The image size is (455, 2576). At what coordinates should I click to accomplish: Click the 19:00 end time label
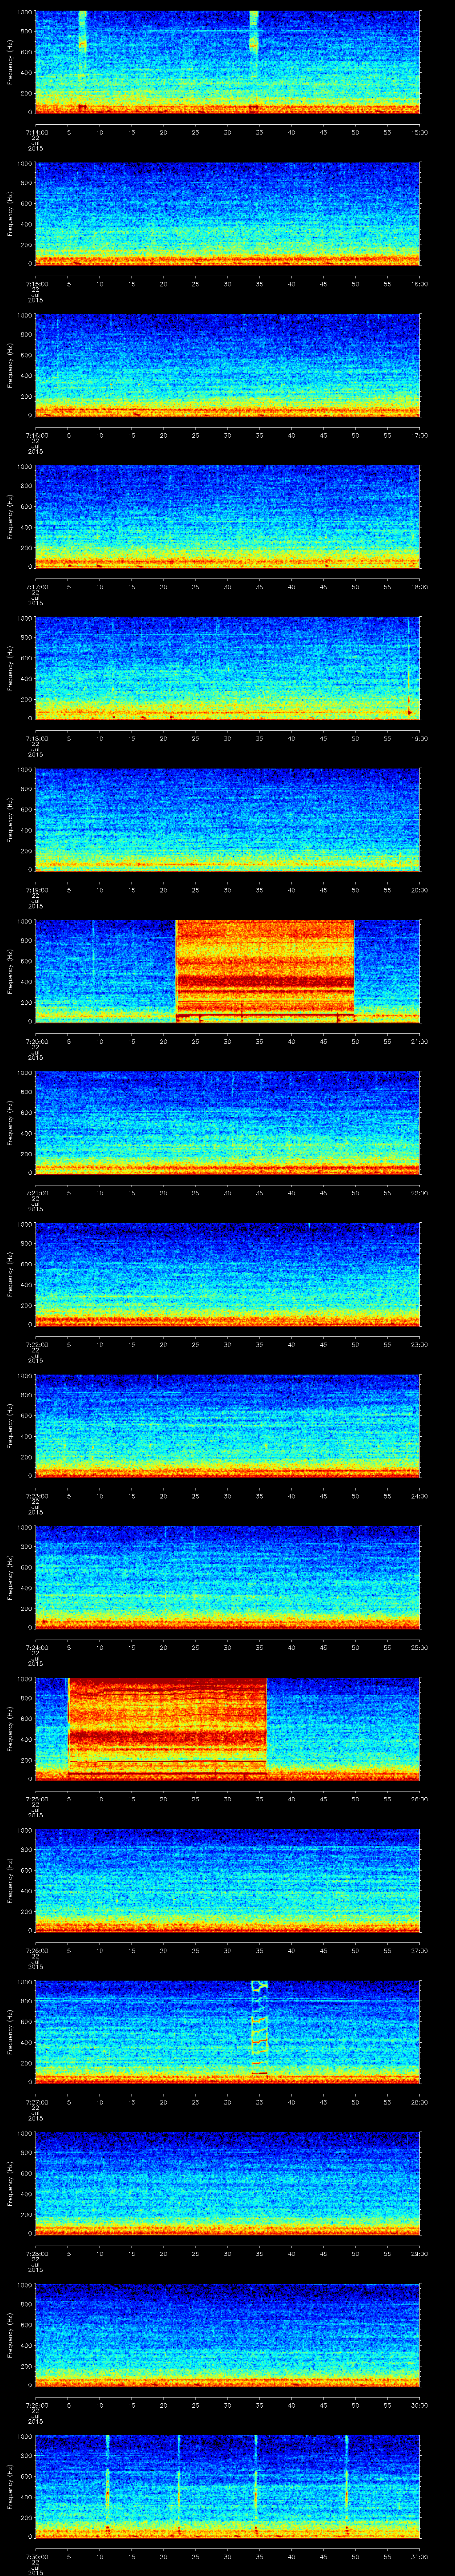420,738
